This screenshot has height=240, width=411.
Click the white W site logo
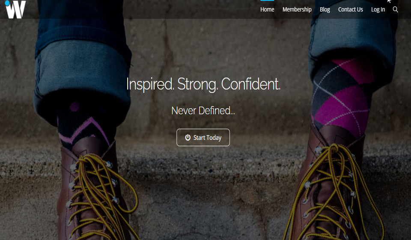pyautogui.click(x=15, y=9)
